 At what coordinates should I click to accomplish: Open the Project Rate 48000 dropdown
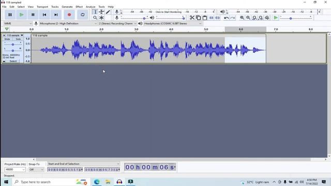coord(15,169)
